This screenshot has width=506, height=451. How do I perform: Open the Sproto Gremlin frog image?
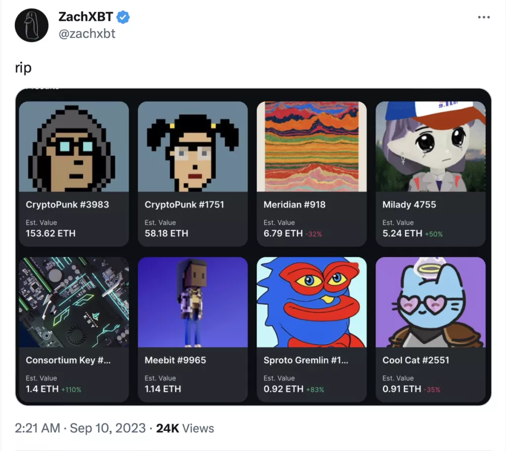(312, 302)
